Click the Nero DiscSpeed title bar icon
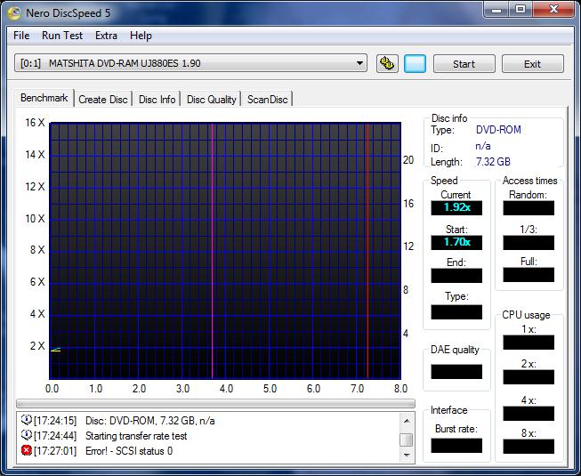The image size is (581, 476). 14,11
